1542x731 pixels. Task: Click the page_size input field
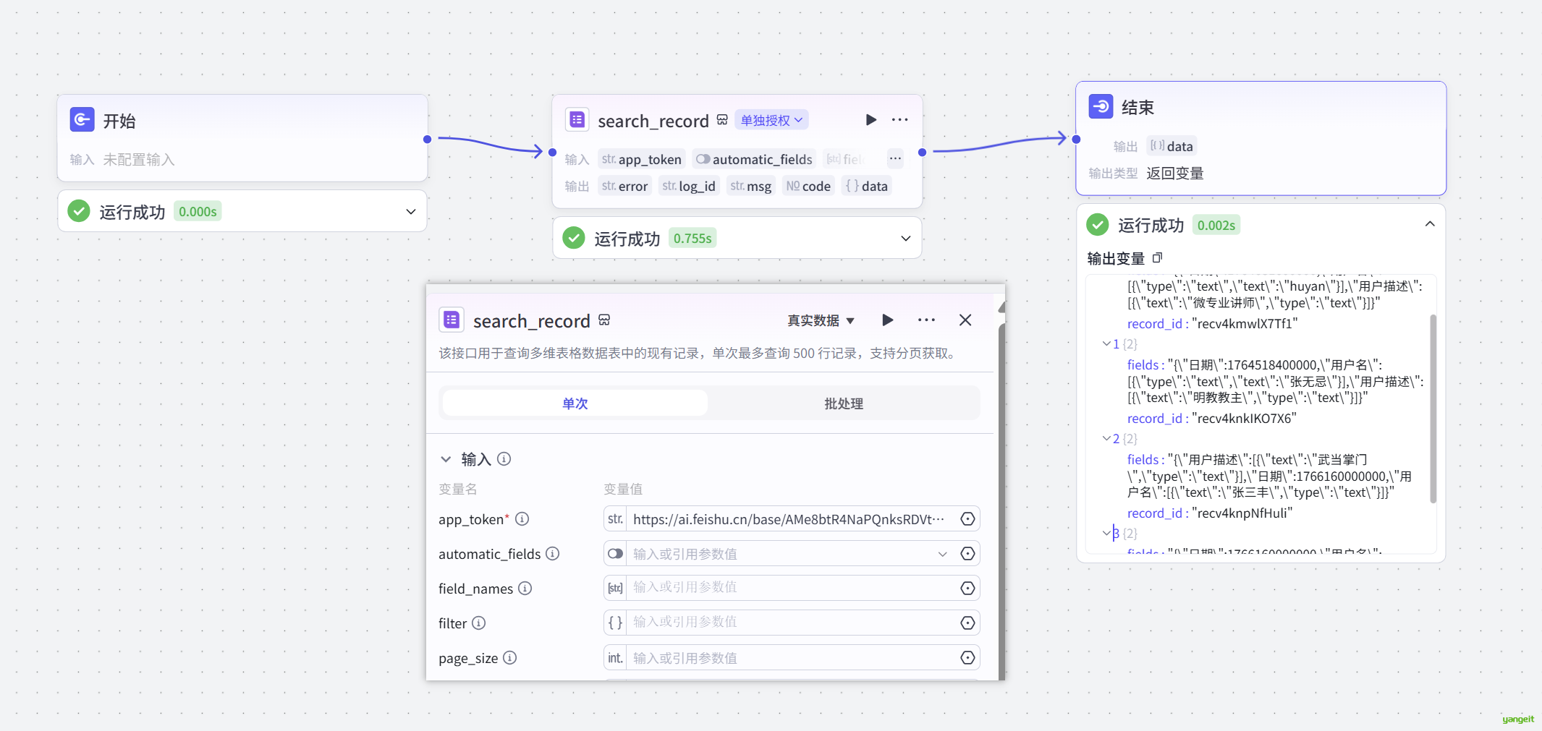pos(789,658)
